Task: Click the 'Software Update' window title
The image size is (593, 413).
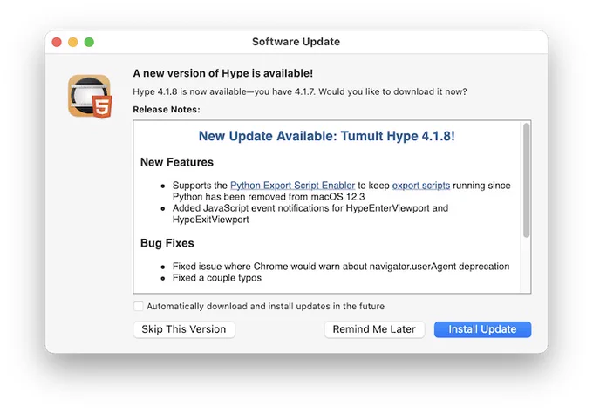Action: [296, 42]
